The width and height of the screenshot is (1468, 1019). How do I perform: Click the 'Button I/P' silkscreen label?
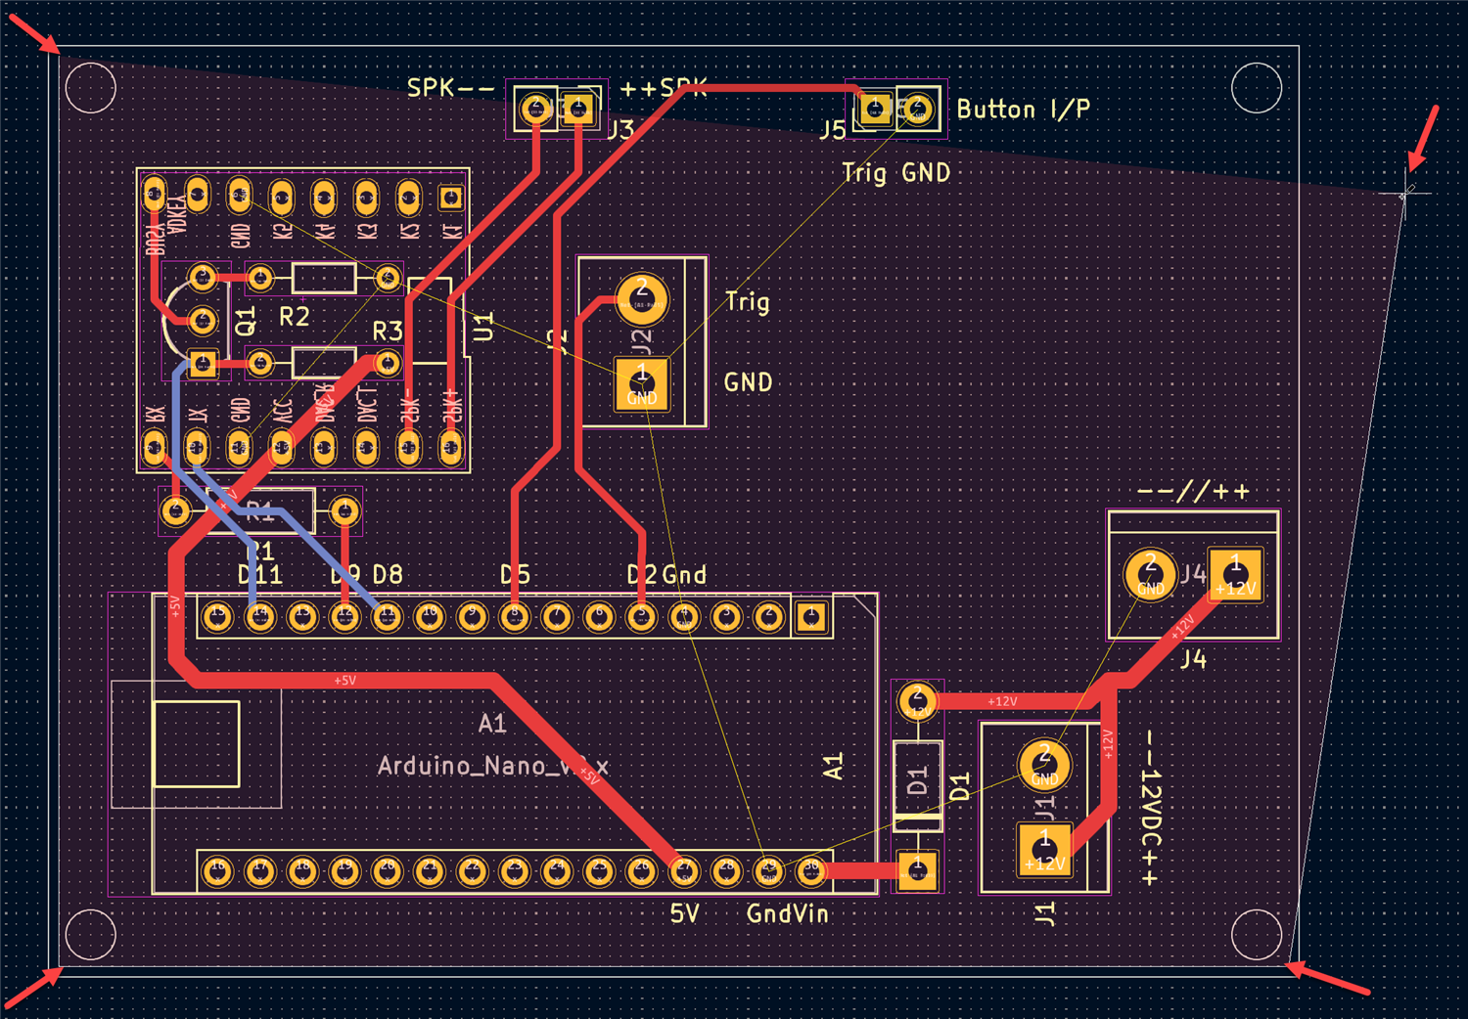click(x=1023, y=109)
